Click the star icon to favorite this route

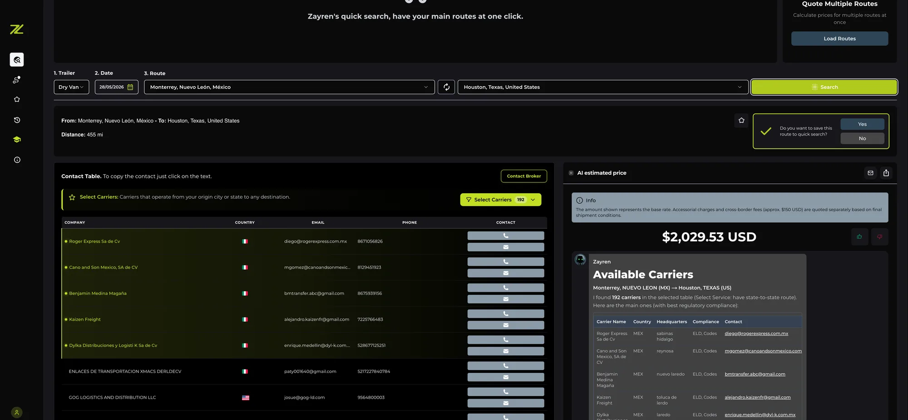pyautogui.click(x=741, y=120)
